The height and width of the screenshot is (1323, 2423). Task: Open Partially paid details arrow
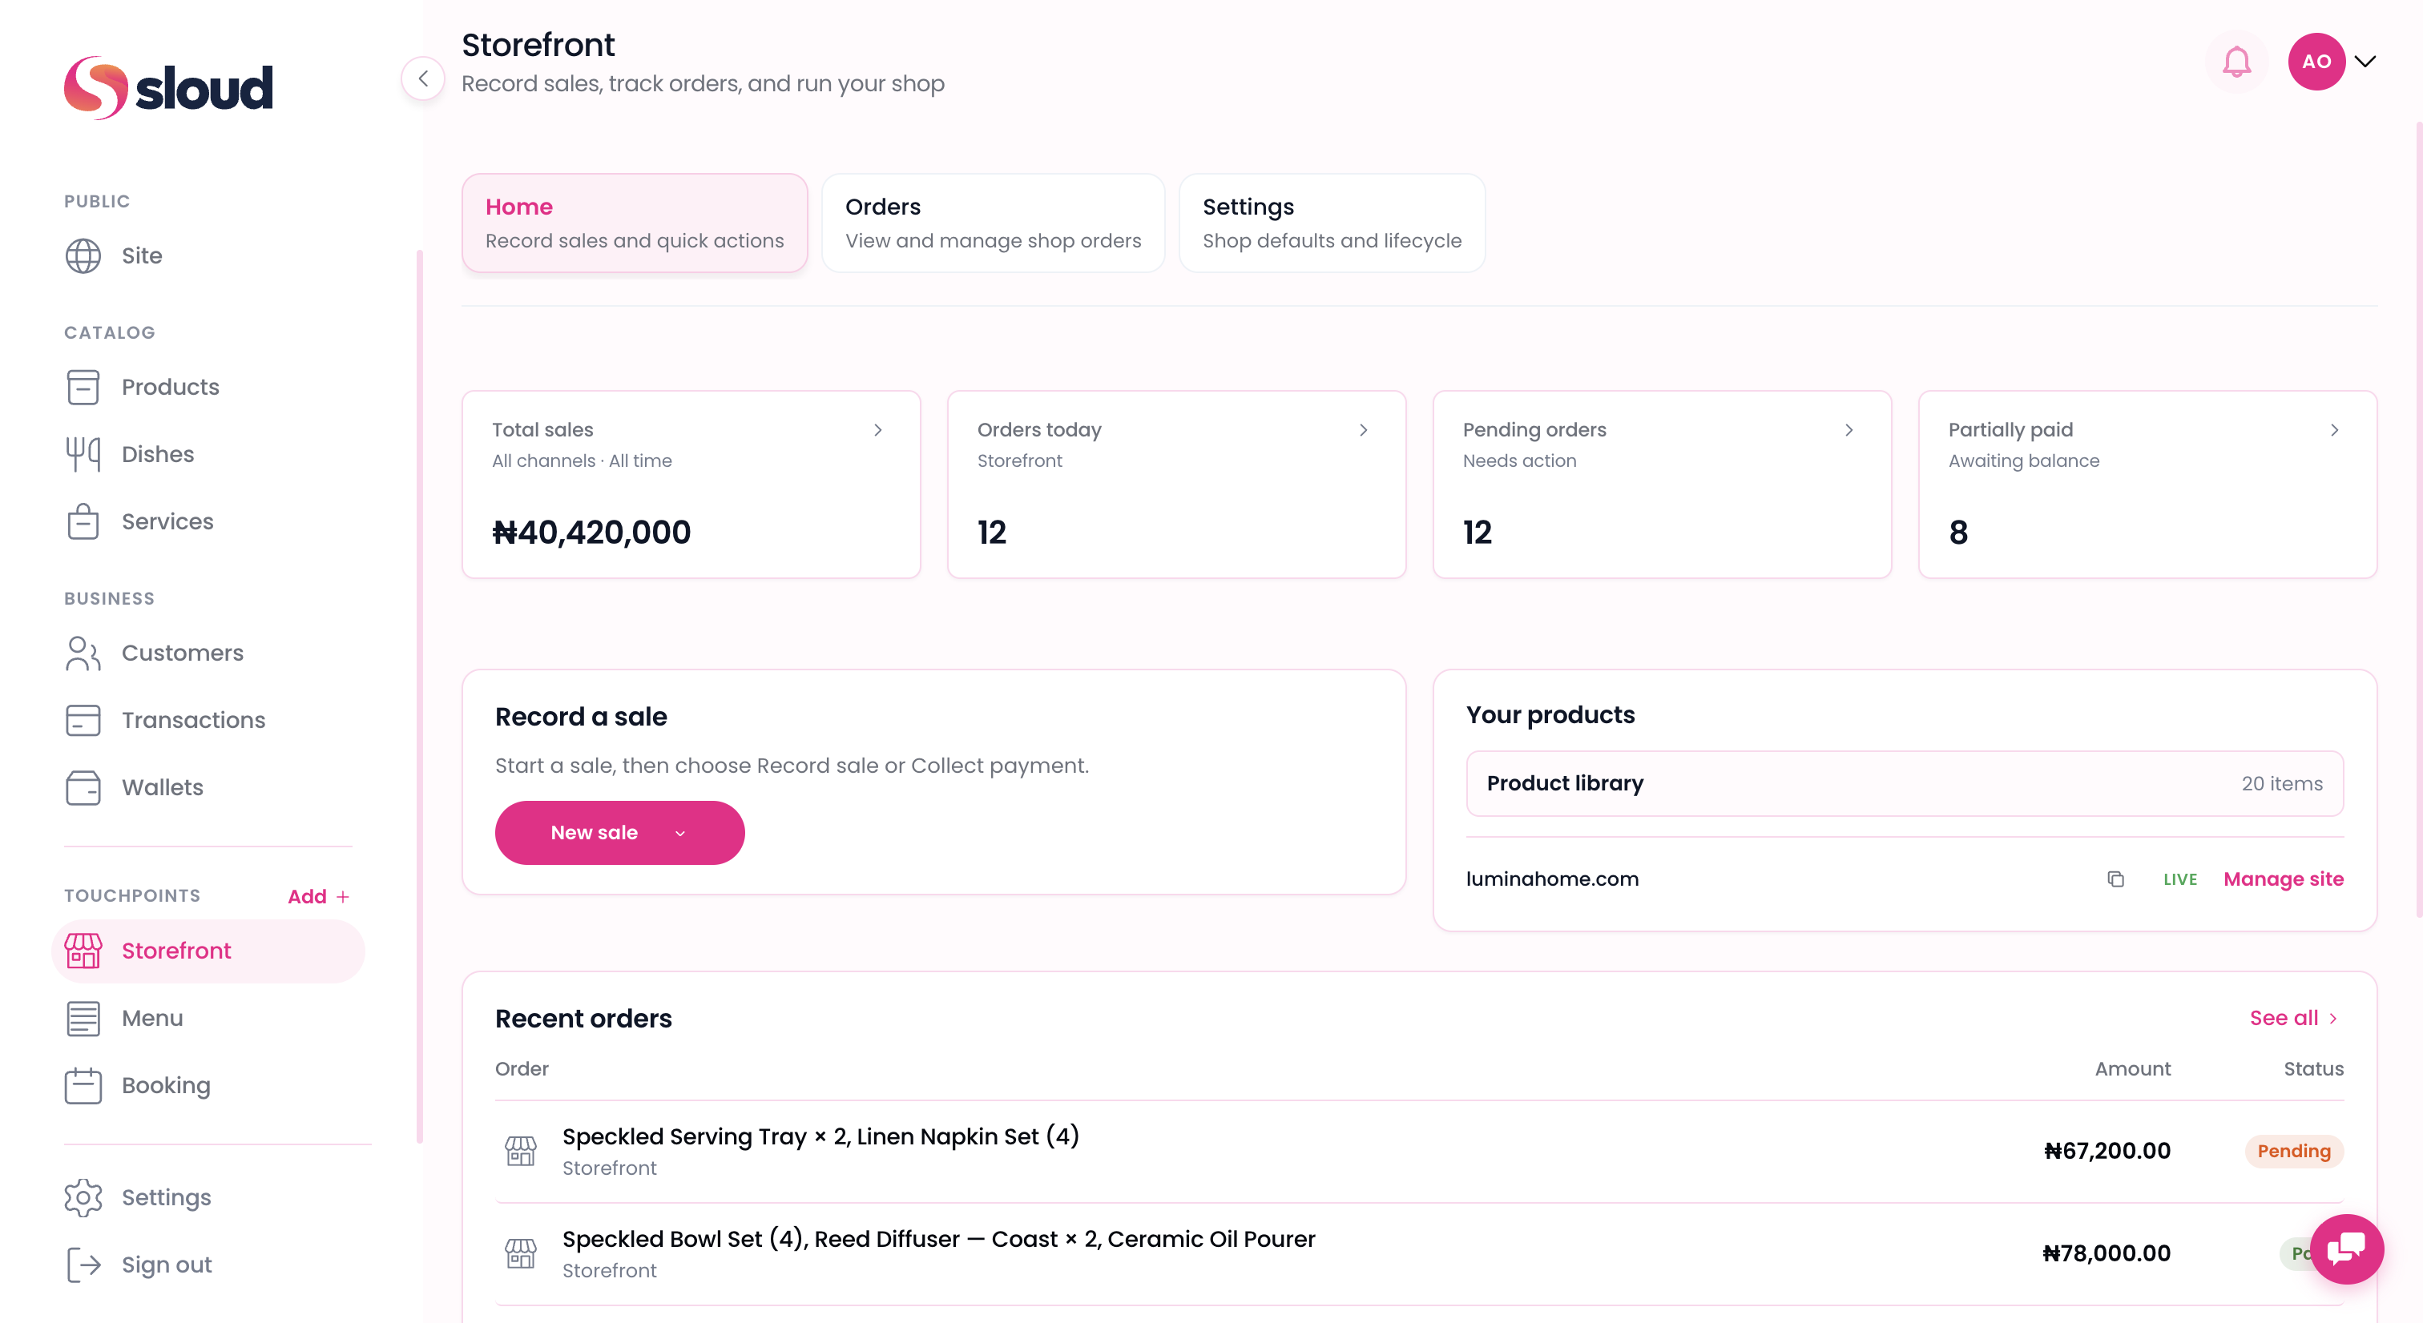[x=2333, y=431]
